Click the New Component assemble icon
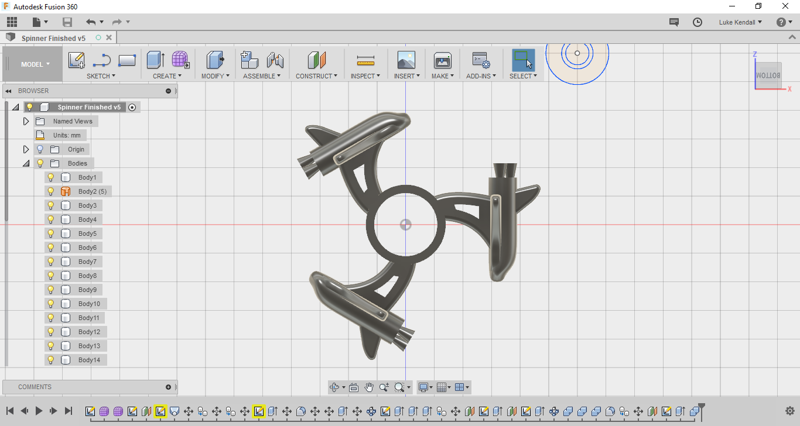Image resolution: width=800 pixels, height=426 pixels. tap(249, 60)
